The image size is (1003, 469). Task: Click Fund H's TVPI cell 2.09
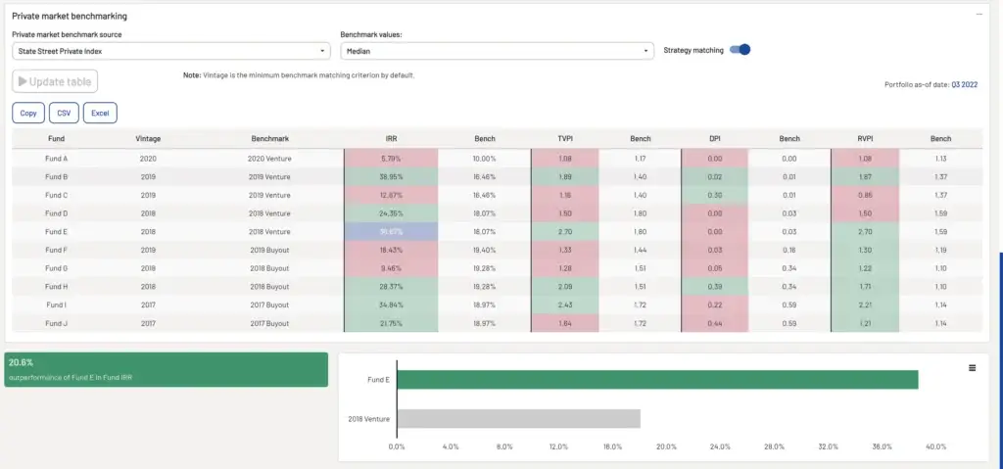565,287
